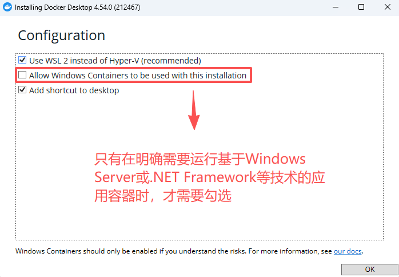Click the OK button
The image size is (399, 277).
(369, 269)
